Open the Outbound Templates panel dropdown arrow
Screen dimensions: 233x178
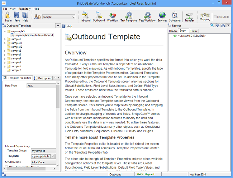tap(58, 26)
